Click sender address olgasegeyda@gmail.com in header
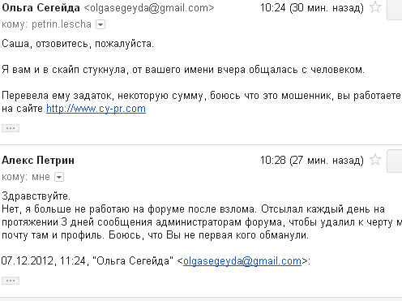 (149, 8)
